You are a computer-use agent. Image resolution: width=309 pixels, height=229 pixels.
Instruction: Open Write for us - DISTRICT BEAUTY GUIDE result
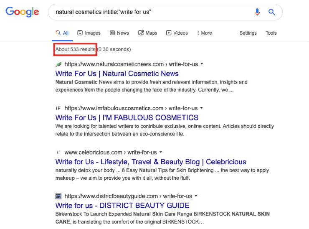[x=122, y=206]
